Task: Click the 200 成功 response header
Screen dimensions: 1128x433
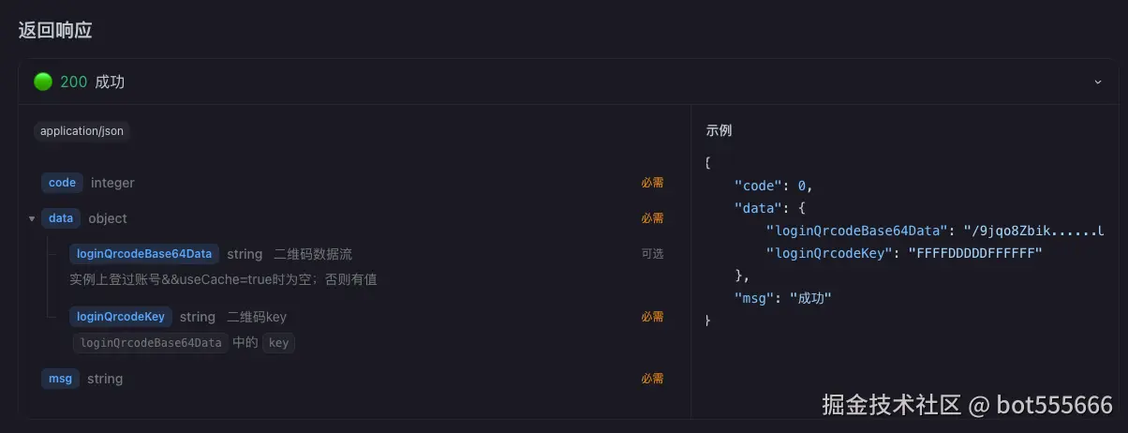Action: 92,82
